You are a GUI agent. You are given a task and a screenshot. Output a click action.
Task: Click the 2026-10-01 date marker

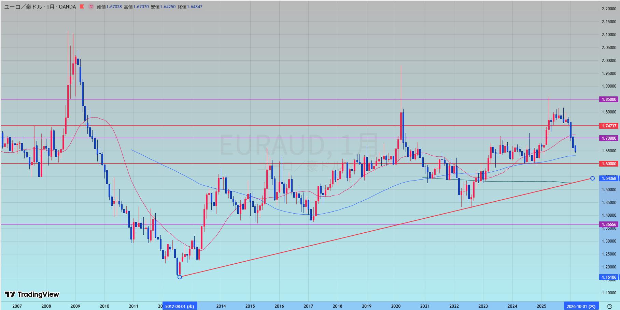[581, 306]
